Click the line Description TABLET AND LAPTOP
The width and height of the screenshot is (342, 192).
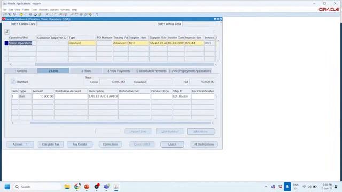point(103,96)
